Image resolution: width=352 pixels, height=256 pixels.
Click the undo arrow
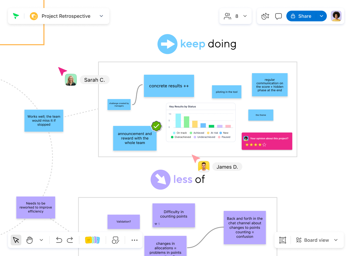click(59, 240)
